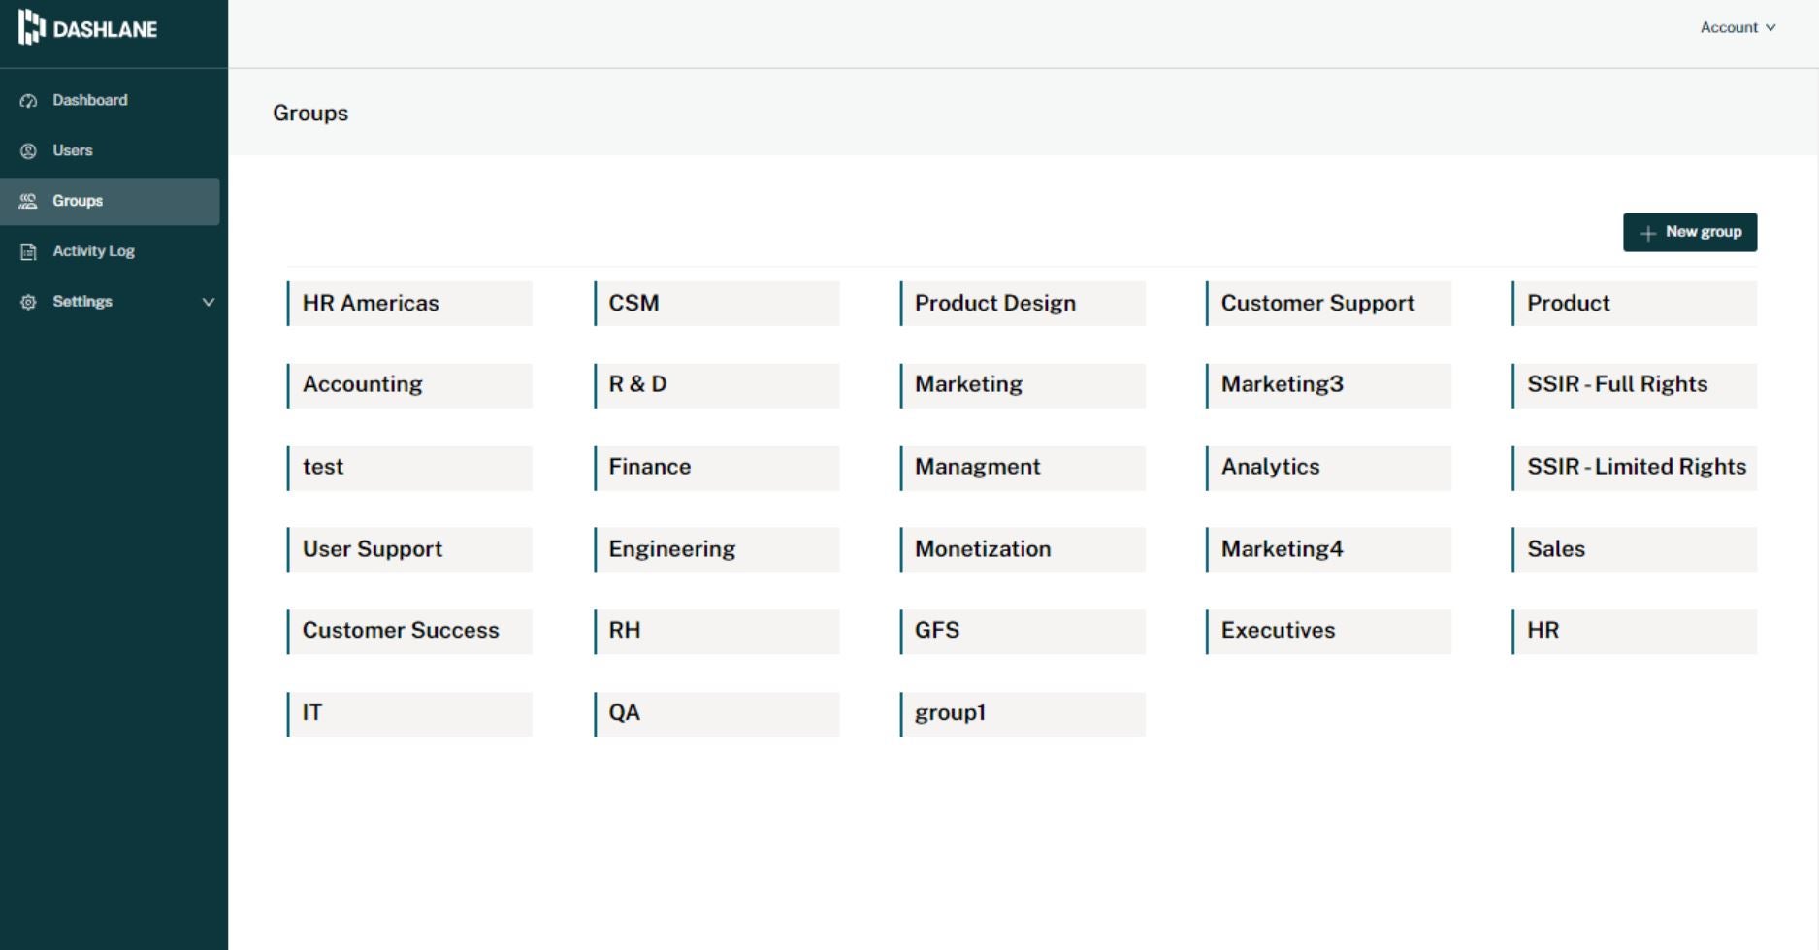This screenshot has width=1819, height=950.
Task: Select the Engineering group
Action: [716, 549]
